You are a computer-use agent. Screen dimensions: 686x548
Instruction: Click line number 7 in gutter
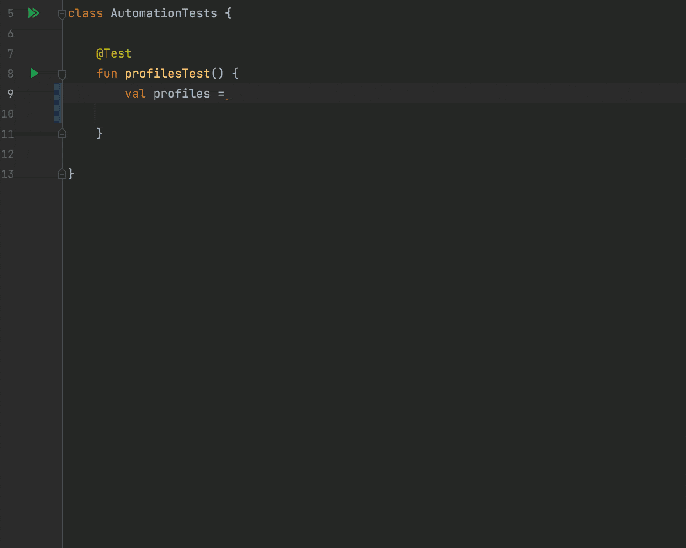coord(11,53)
